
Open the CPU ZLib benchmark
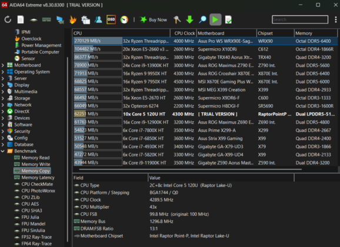(31, 198)
